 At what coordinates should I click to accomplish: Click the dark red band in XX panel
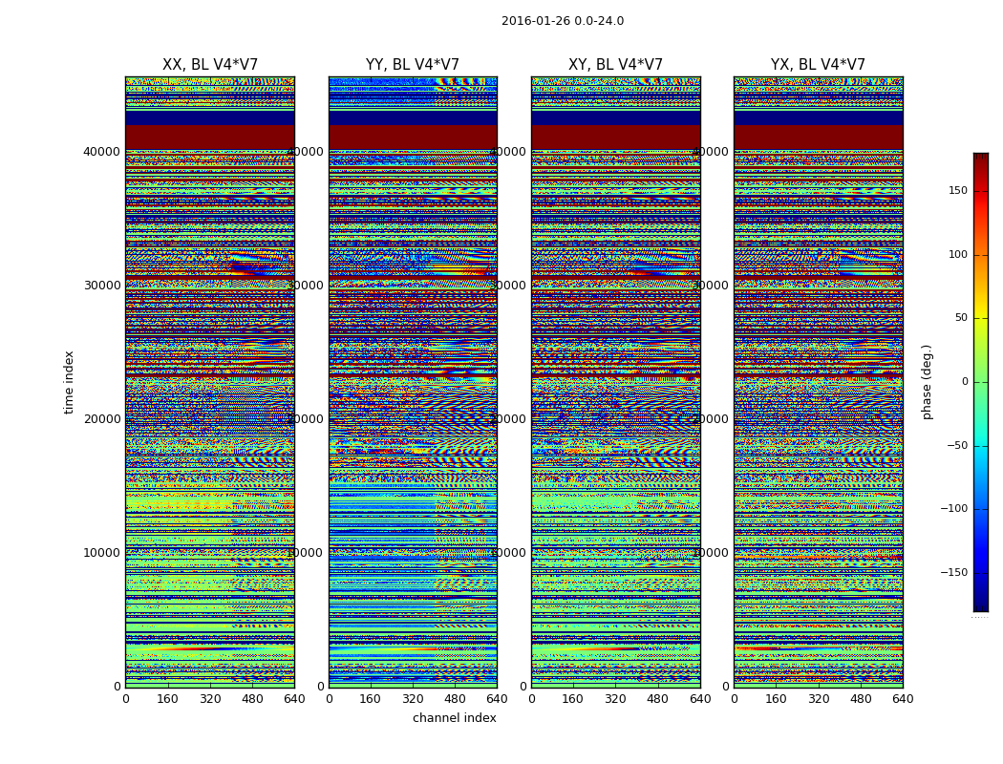[209, 138]
